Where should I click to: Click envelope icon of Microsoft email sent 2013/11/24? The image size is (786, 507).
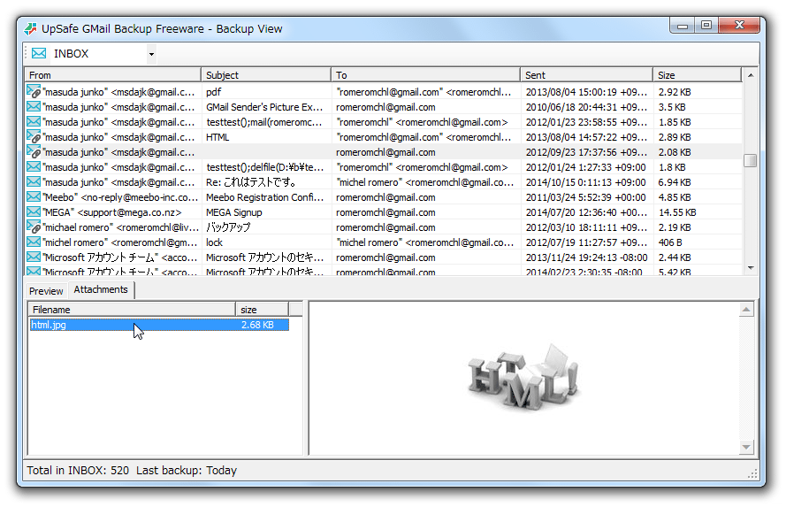coord(34,257)
